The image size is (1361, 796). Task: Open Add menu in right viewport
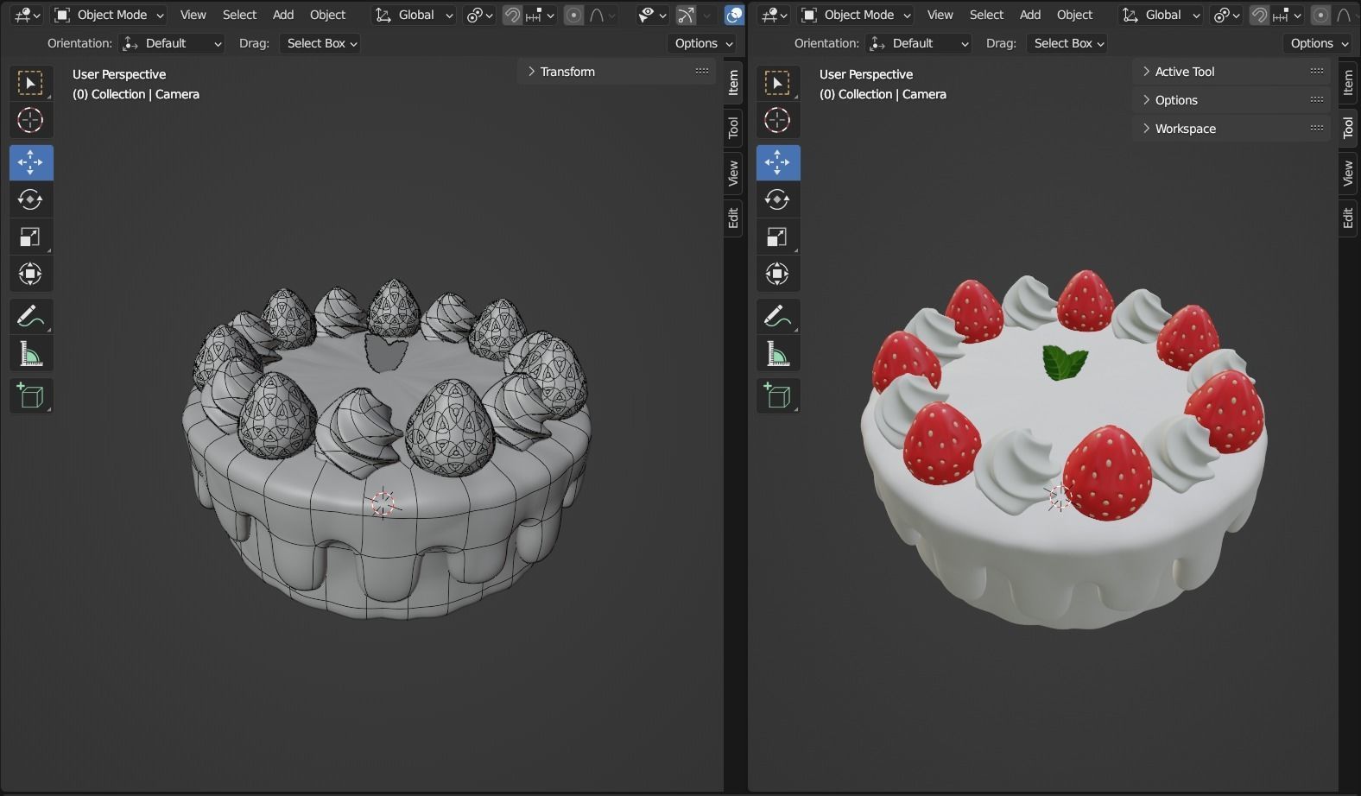1030,15
